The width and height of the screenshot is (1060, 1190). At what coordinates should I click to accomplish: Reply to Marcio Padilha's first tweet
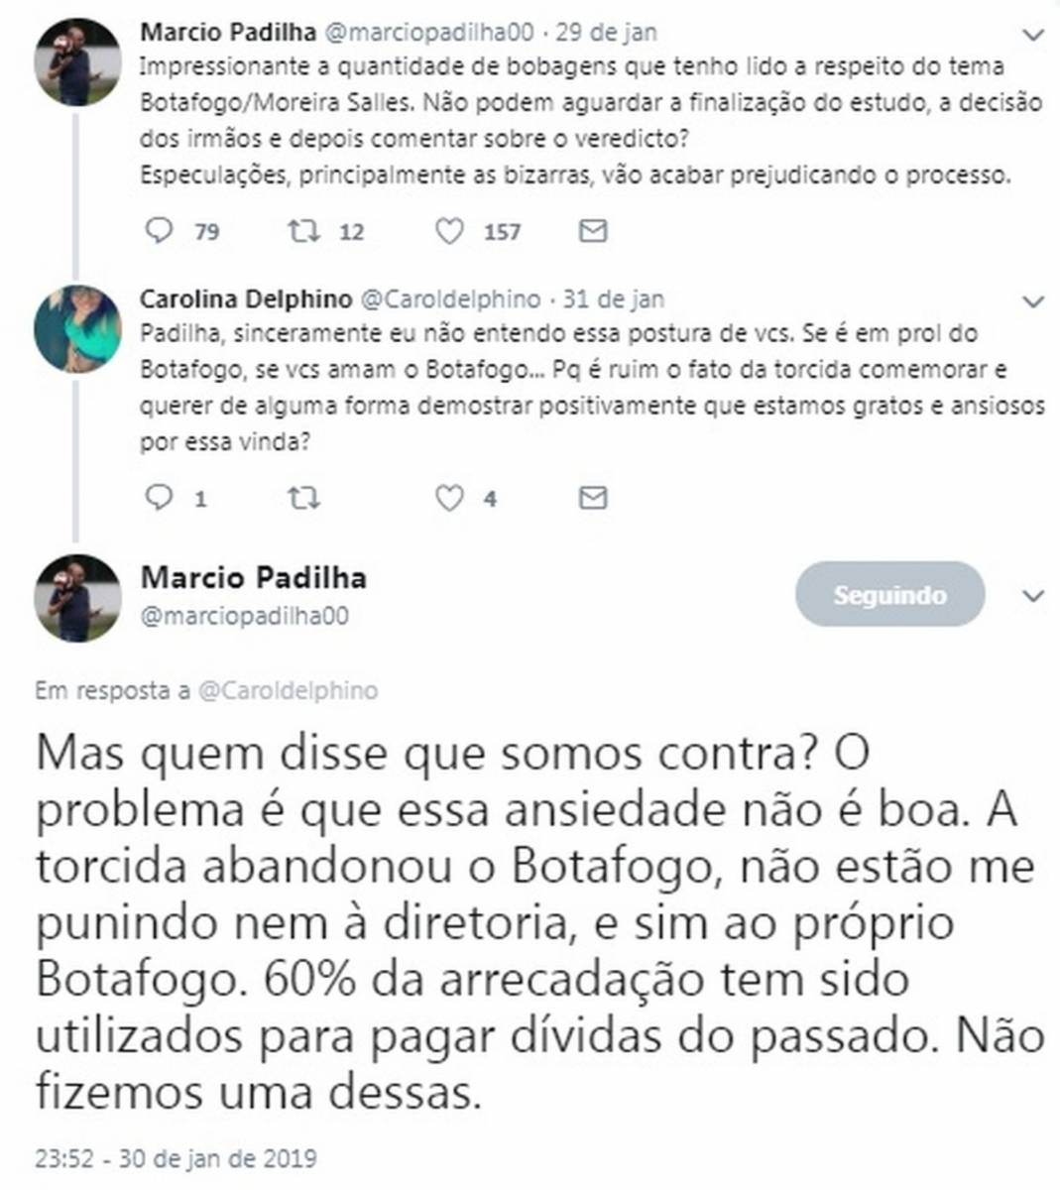click(159, 231)
